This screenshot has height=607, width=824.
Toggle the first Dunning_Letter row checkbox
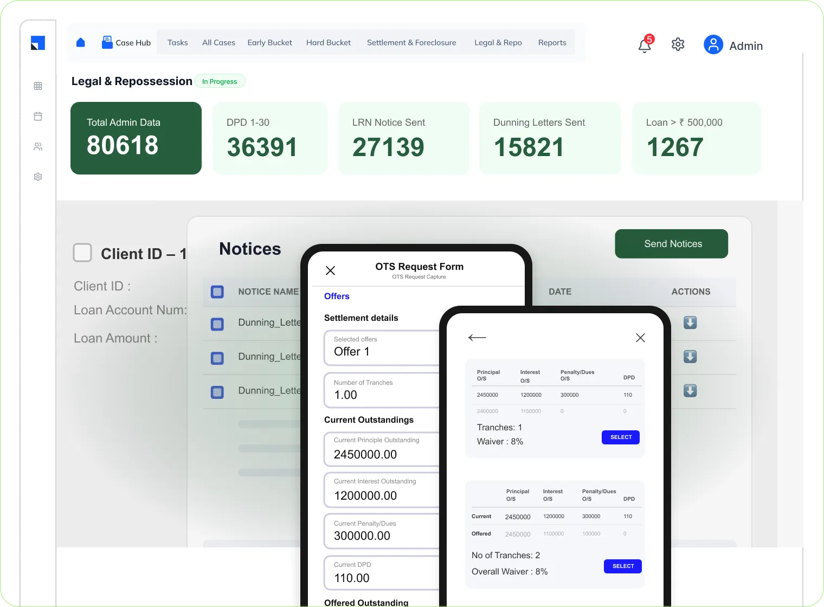(217, 324)
